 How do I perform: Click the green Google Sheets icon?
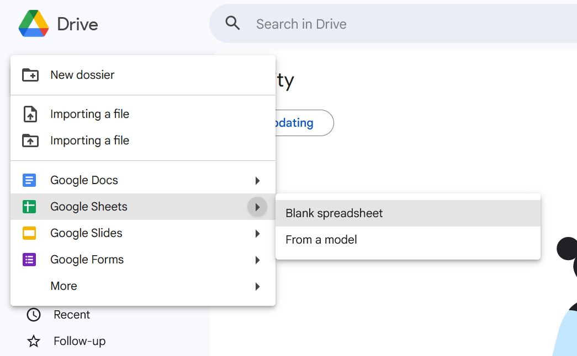coord(29,207)
